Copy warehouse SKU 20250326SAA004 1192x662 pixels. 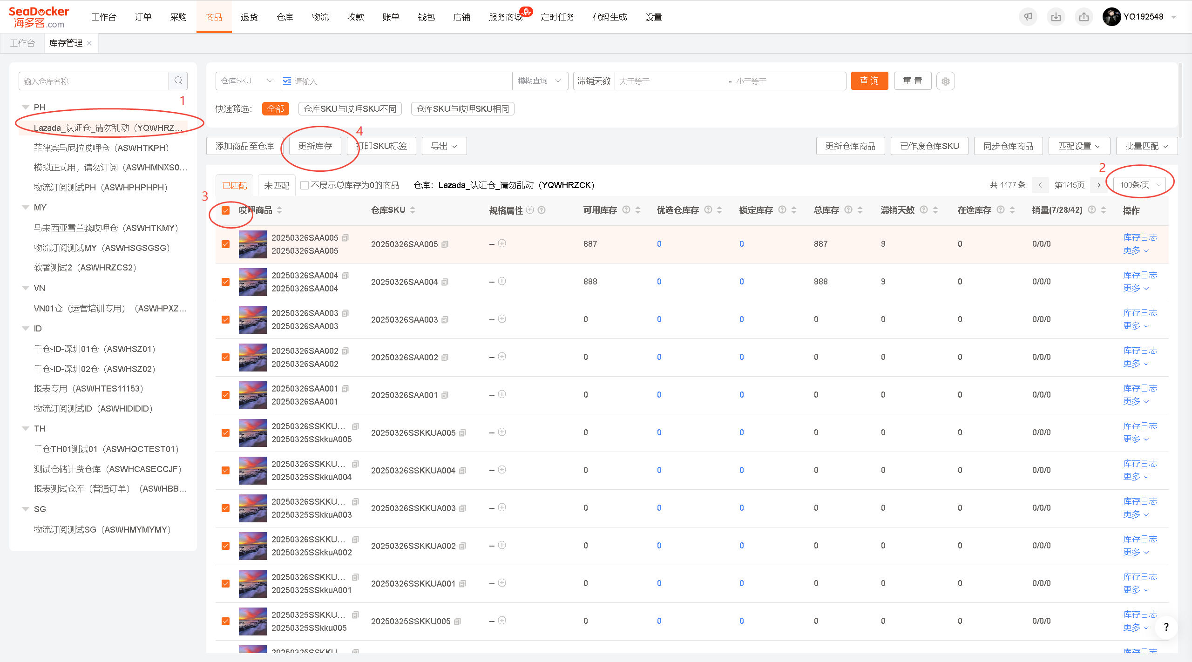445,282
